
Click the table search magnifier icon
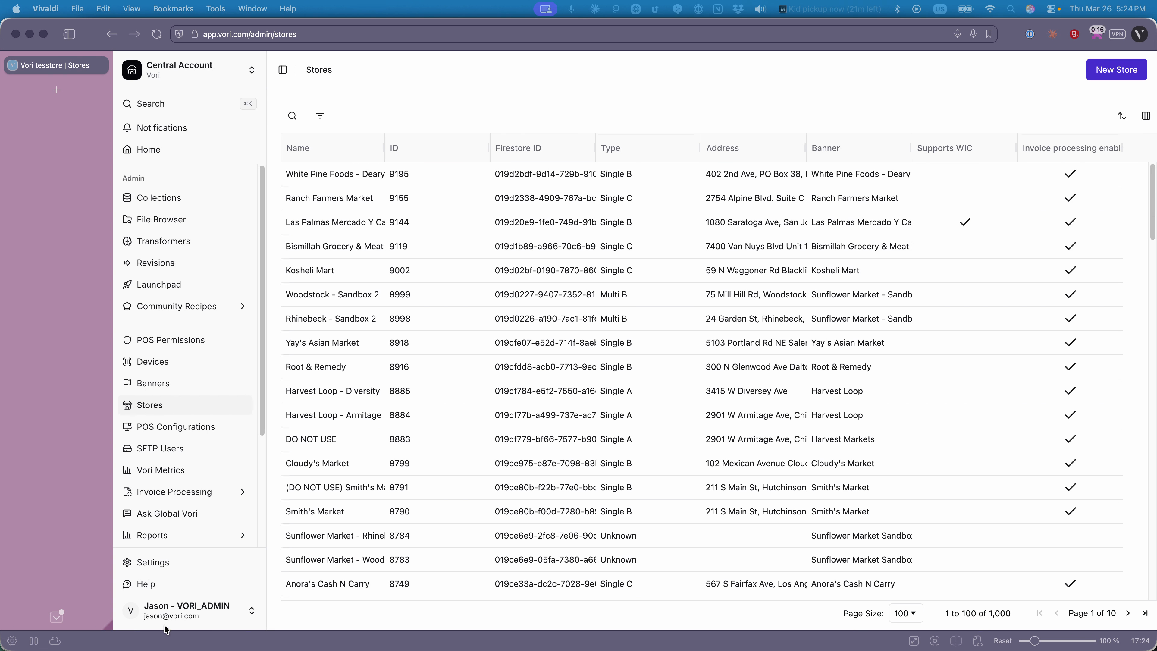[x=292, y=116]
